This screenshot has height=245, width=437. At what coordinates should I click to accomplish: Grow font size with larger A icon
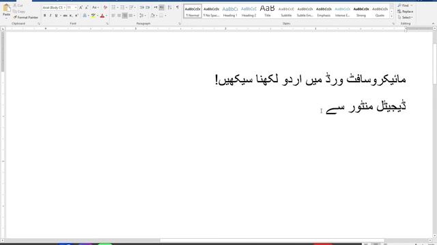click(x=81, y=7)
